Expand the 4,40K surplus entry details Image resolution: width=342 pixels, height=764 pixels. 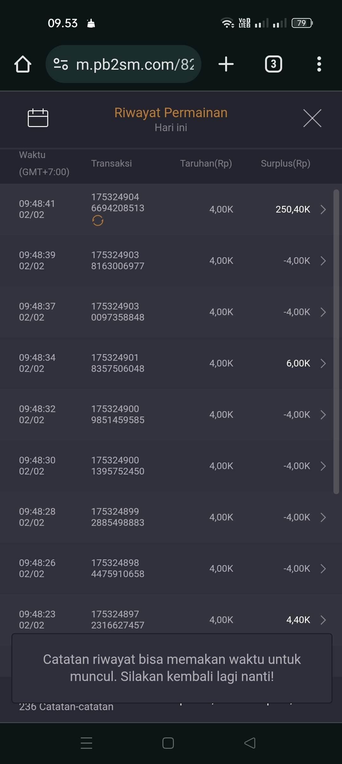click(323, 620)
